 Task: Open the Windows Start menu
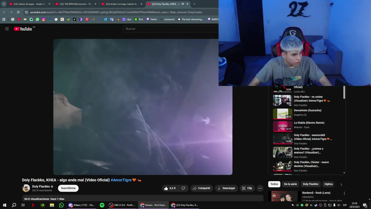click(5, 205)
